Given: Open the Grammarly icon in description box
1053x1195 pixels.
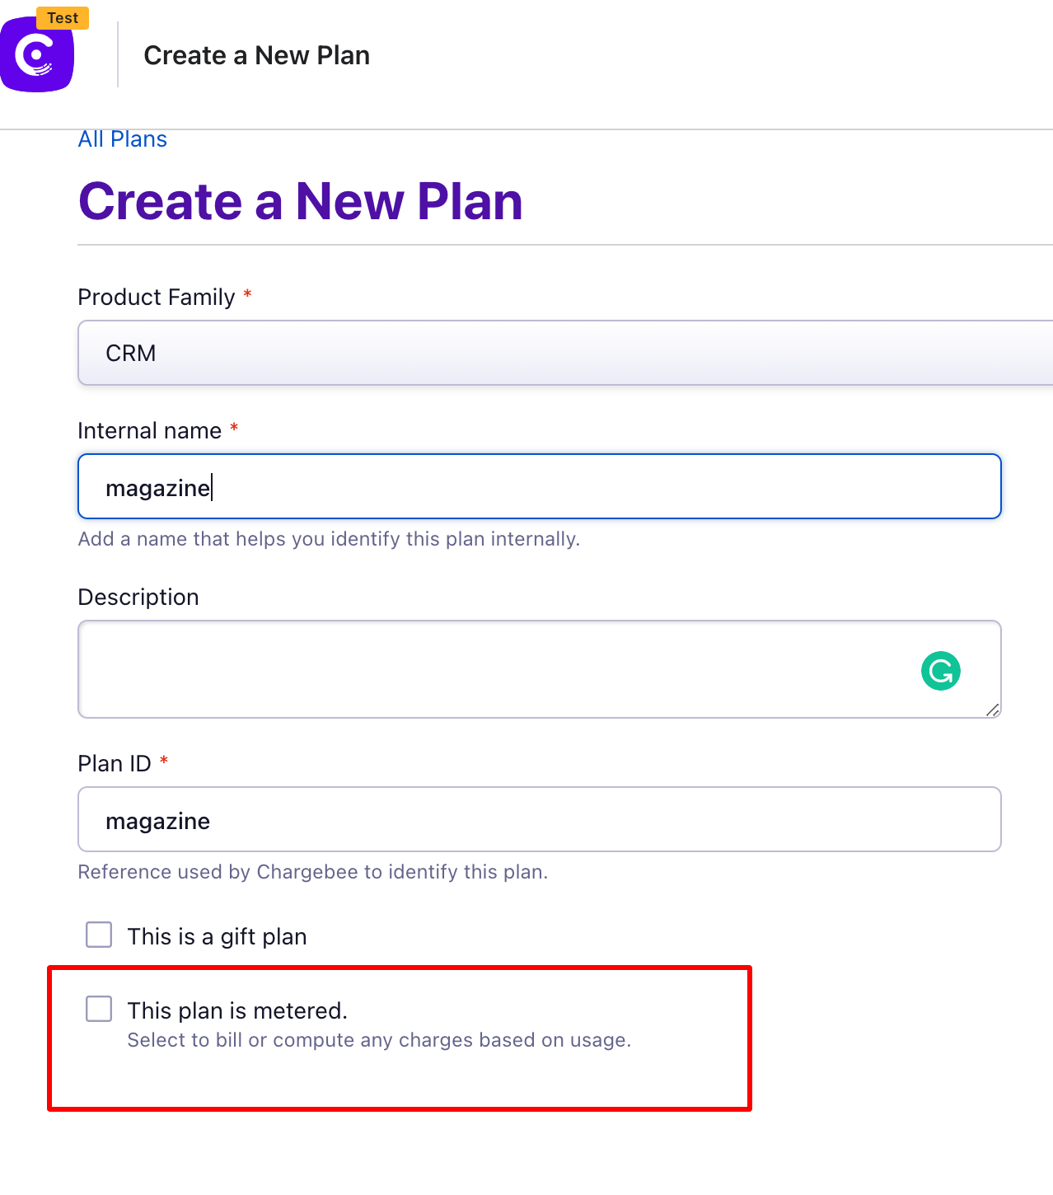Looking at the screenshot, I should pos(940,671).
